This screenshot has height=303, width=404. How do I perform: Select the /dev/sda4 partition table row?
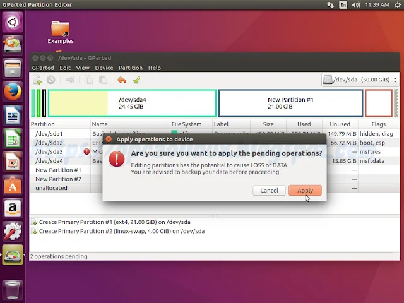(x=215, y=161)
